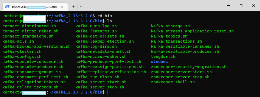
Task: Close the kontext terminal tab
Action: click(62, 7)
